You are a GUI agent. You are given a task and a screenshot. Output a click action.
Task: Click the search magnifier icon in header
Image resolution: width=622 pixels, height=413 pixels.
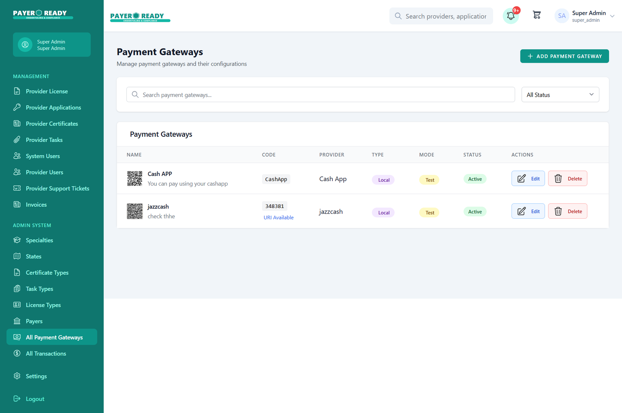[x=398, y=16]
